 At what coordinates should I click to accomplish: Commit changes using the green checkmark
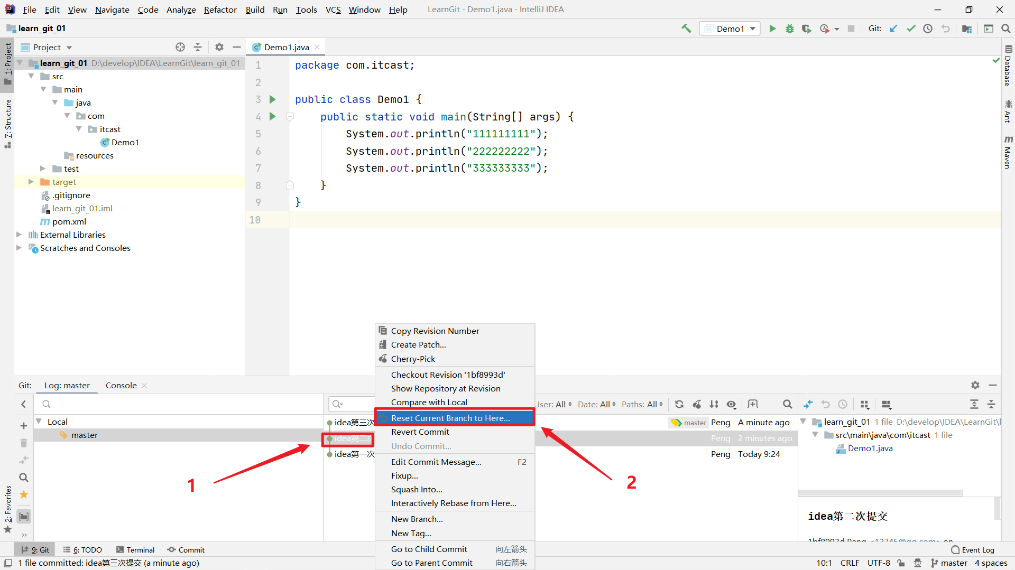tap(911, 29)
